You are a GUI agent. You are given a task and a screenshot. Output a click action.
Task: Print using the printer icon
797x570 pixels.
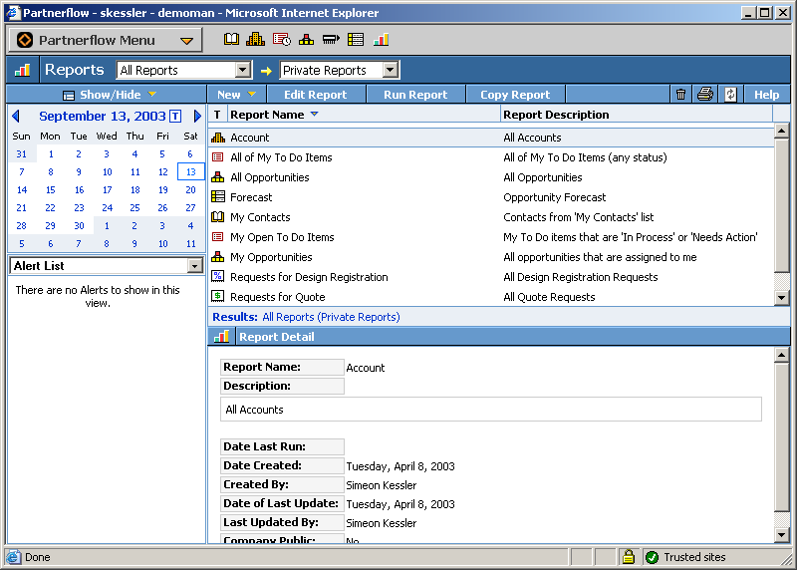point(705,94)
